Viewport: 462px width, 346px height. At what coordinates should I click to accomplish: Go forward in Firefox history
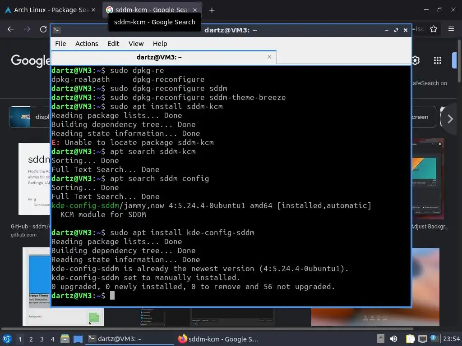(27, 29)
